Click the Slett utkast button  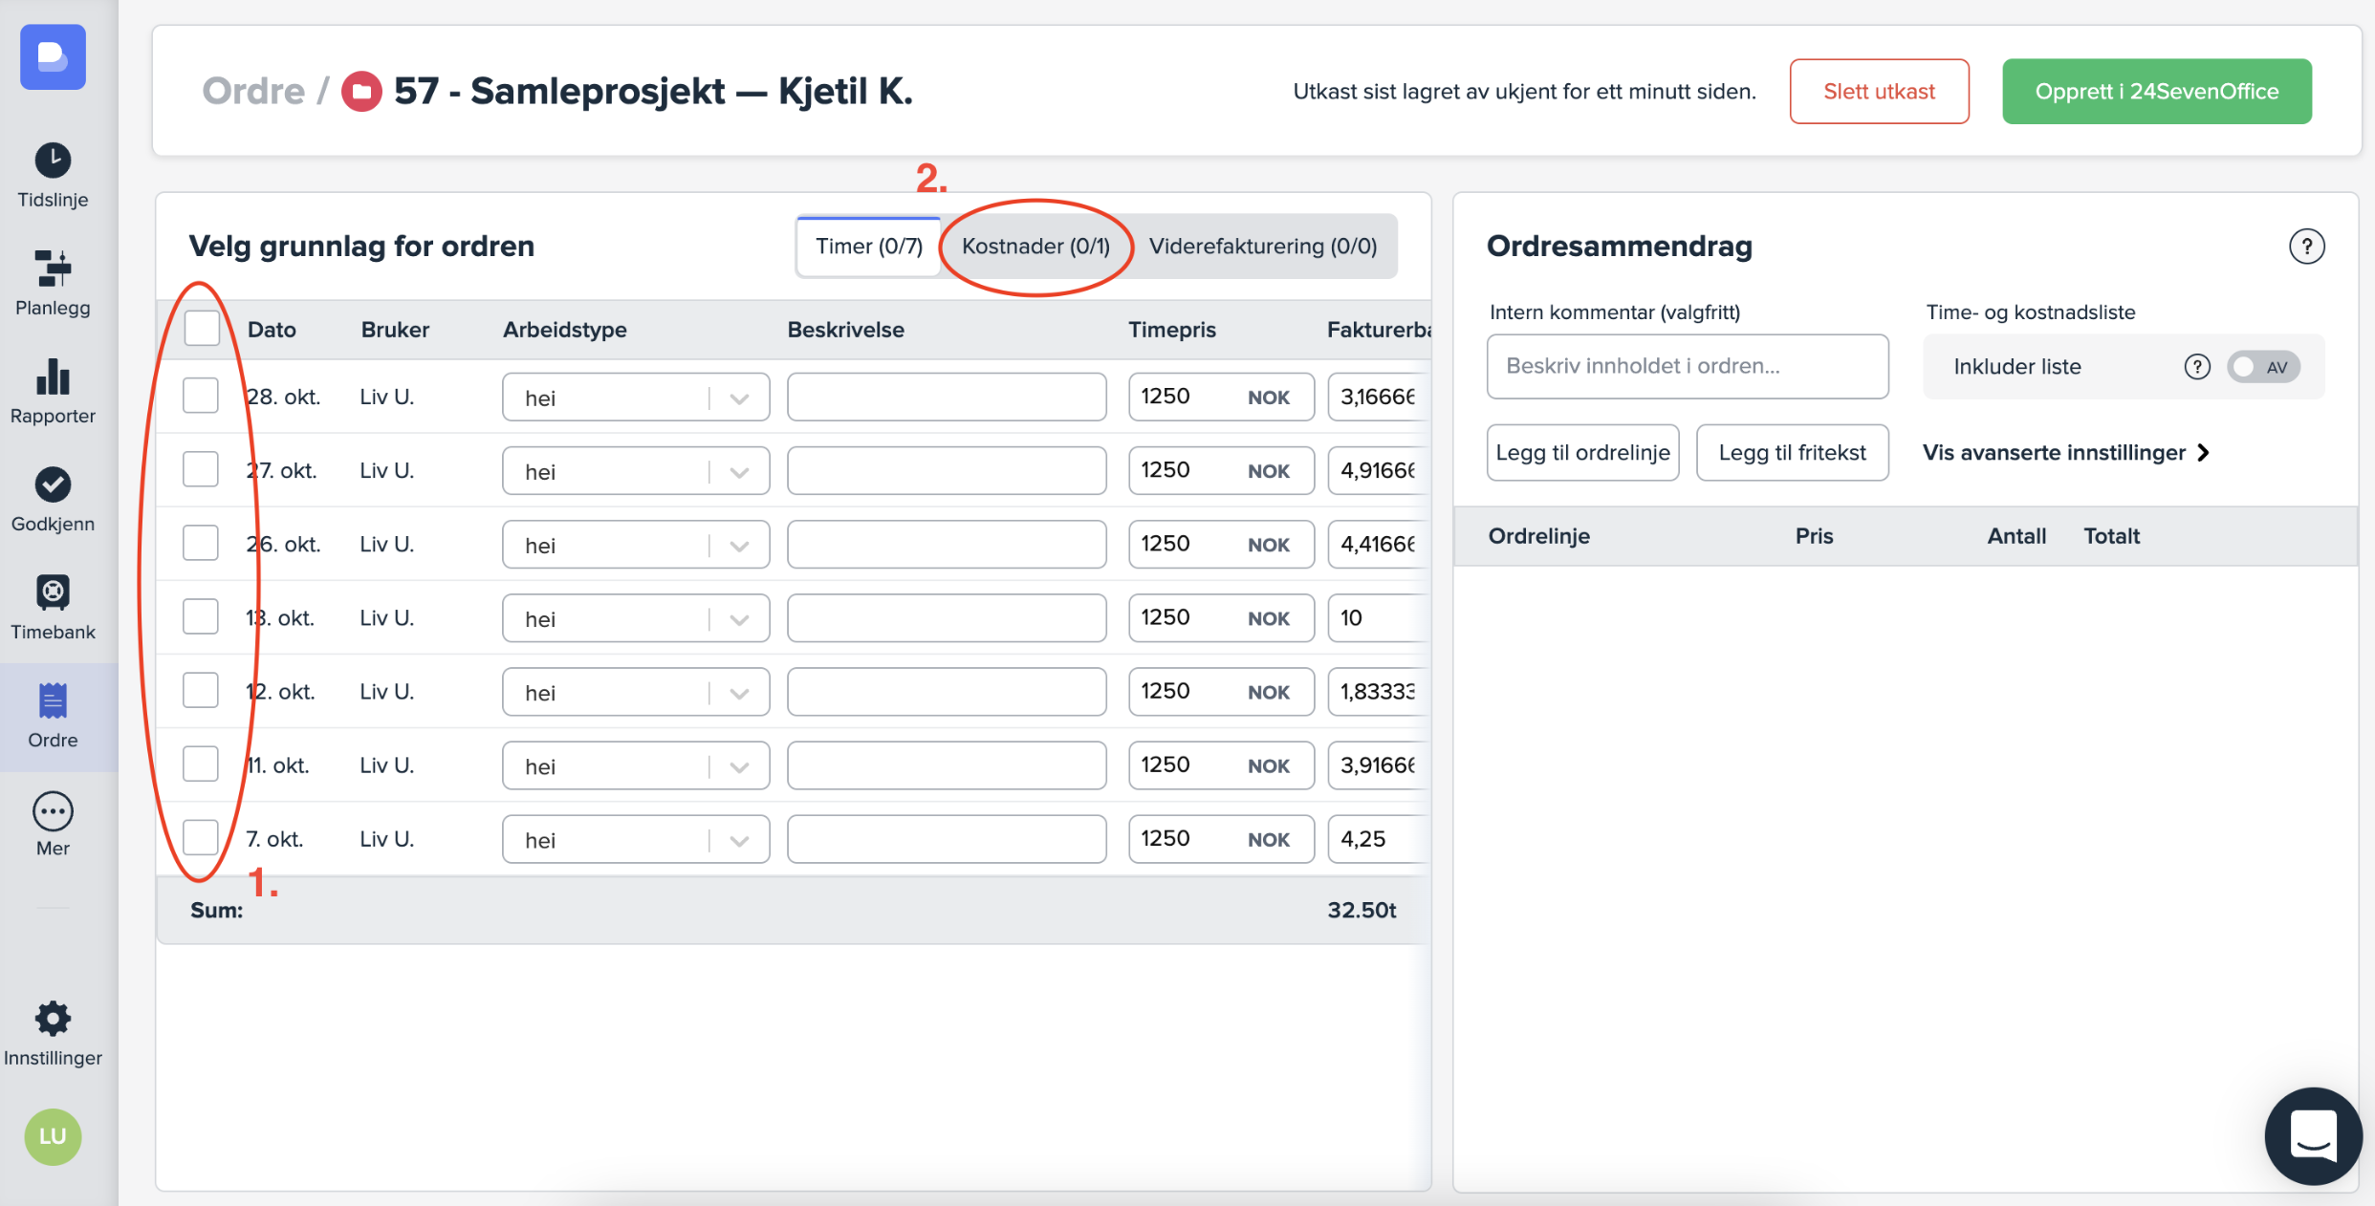pyautogui.click(x=1878, y=92)
